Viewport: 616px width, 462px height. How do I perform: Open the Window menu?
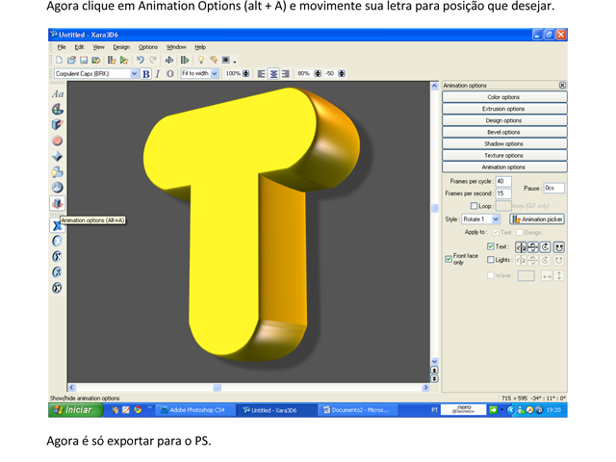coord(176,46)
